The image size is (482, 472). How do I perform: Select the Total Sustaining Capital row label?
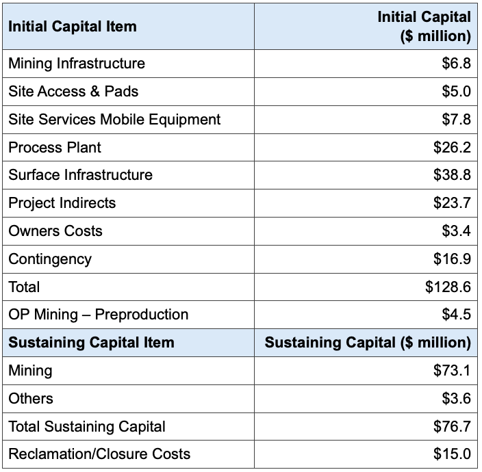pyautogui.click(x=87, y=427)
